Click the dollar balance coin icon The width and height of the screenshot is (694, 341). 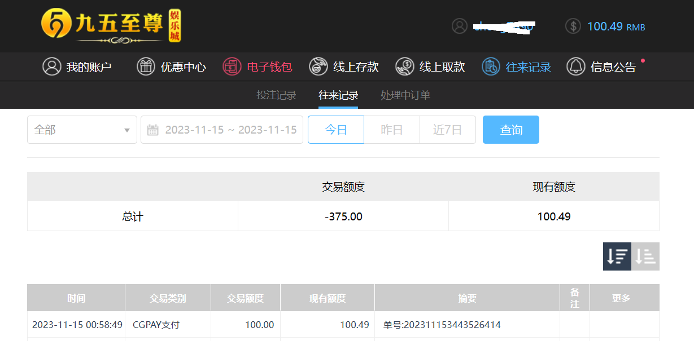click(x=573, y=26)
